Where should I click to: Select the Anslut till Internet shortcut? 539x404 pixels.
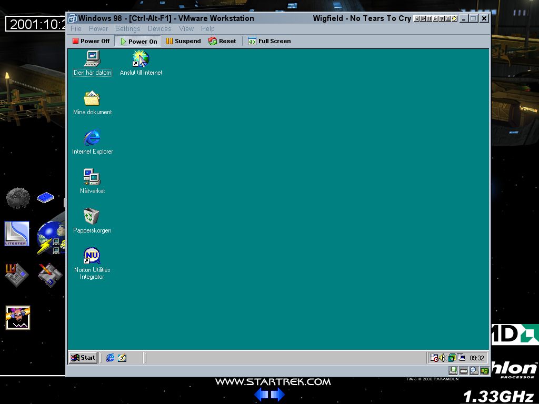coord(141,63)
